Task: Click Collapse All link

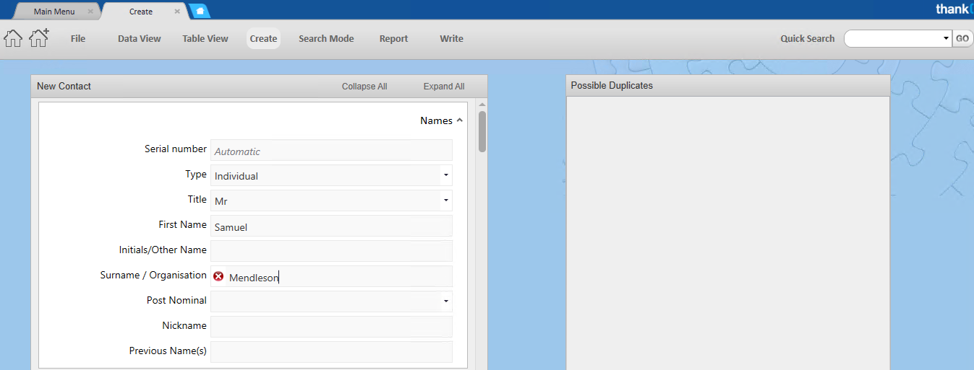Action: 364,87
